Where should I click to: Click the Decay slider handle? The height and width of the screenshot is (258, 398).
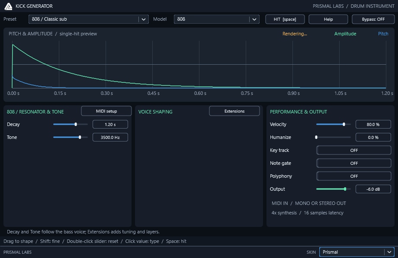[76, 124]
